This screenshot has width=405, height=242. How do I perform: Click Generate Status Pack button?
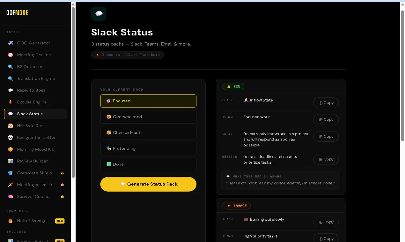(x=148, y=184)
